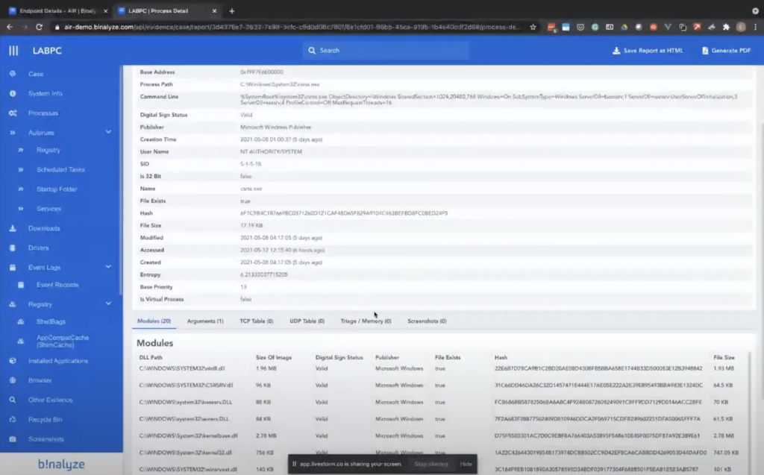The width and height of the screenshot is (764, 475).
Task: Click the Hash column header
Action: (501, 357)
